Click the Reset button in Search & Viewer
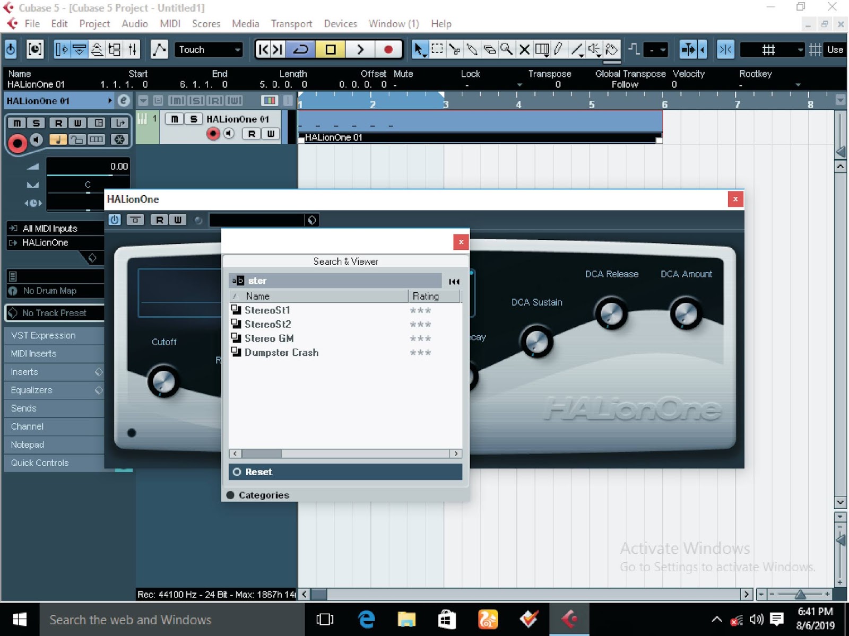The image size is (849, 636). pos(345,472)
